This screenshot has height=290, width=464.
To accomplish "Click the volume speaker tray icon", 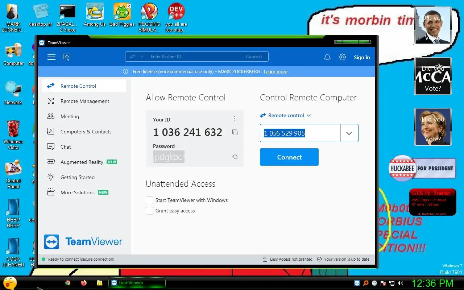I will pos(401,283).
